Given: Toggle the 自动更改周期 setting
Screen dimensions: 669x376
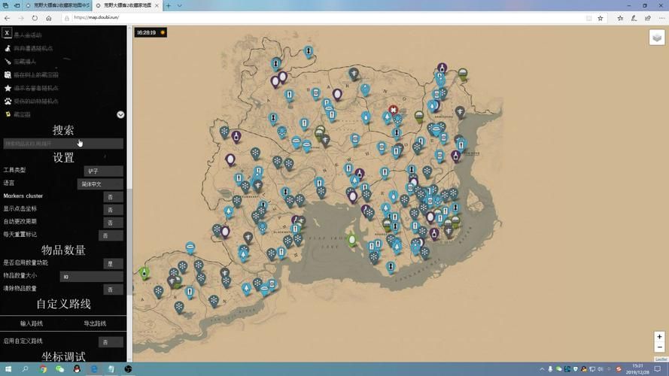Looking at the screenshot, I should [x=114, y=222].
